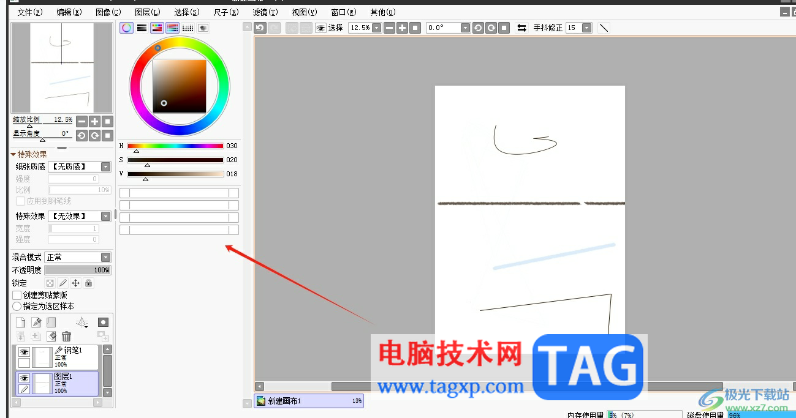The width and height of the screenshot is (796, 418).
Task: Hide the 钢笔1 layer
Action: tap(24, 352)
